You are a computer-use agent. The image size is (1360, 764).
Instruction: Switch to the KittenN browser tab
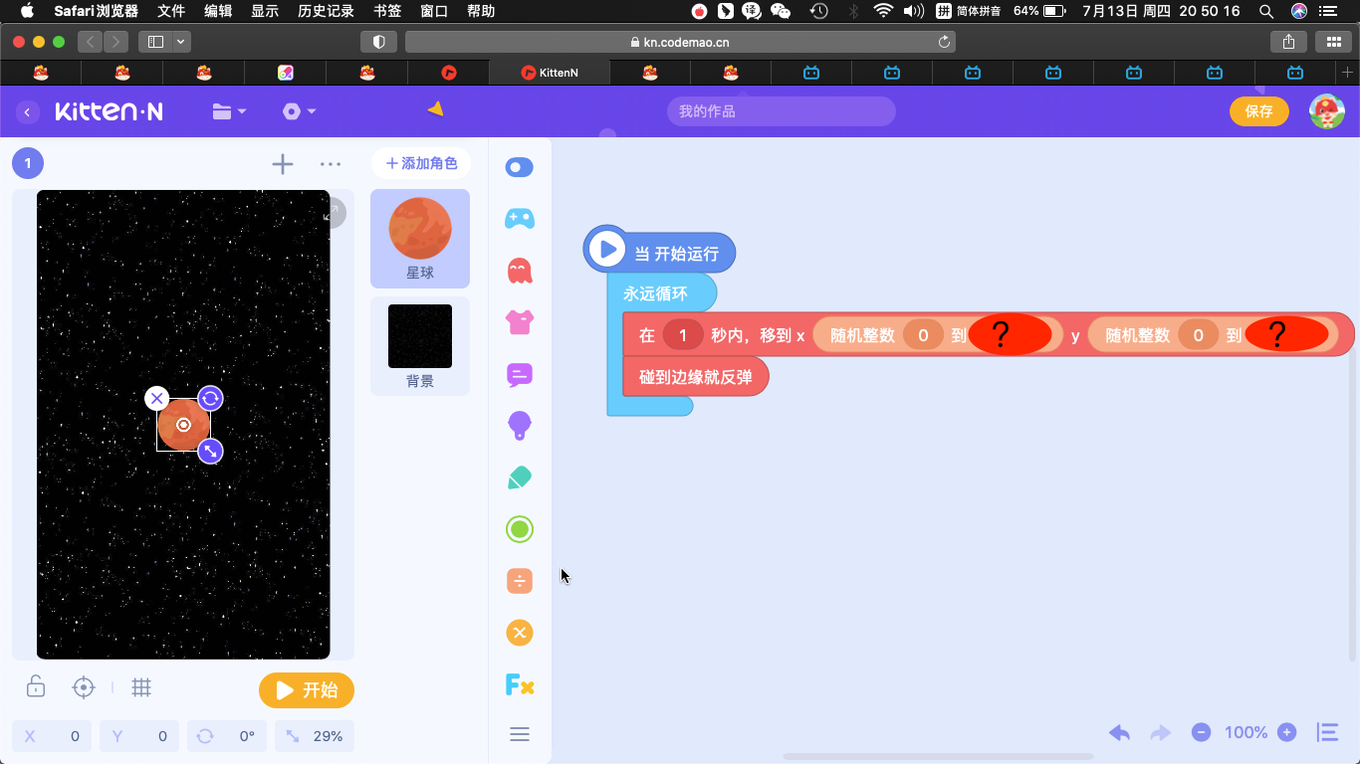pyautogui.click(x=549, y=73)
